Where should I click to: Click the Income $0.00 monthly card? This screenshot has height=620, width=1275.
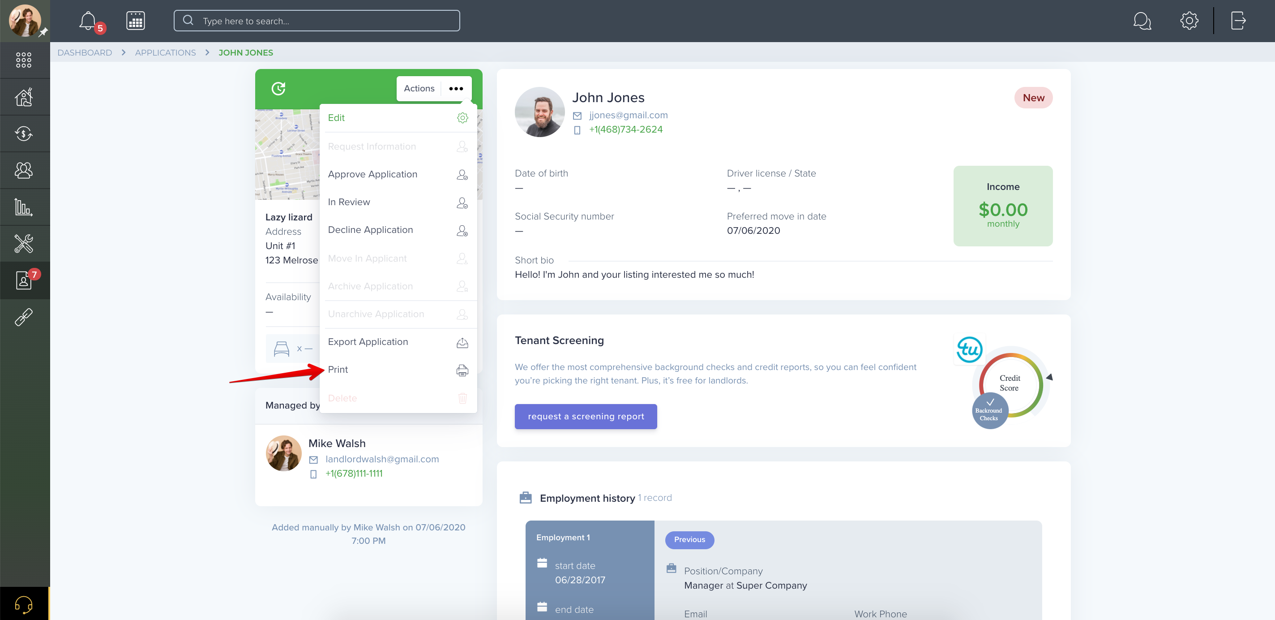click(1003, 206)
